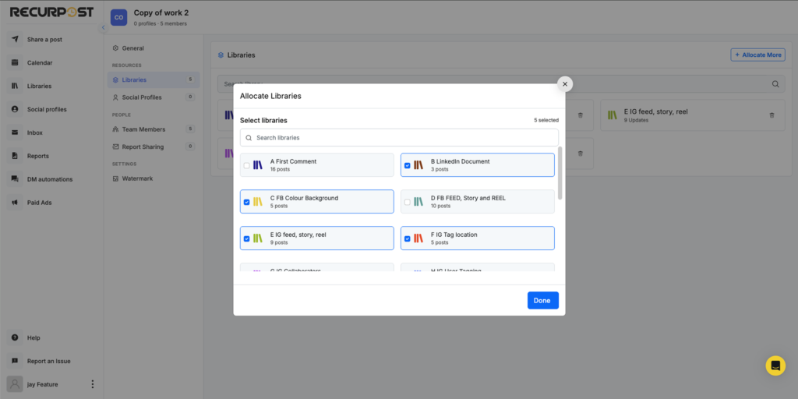Uncheck the B LinkedIn Document checkbox

407,165
